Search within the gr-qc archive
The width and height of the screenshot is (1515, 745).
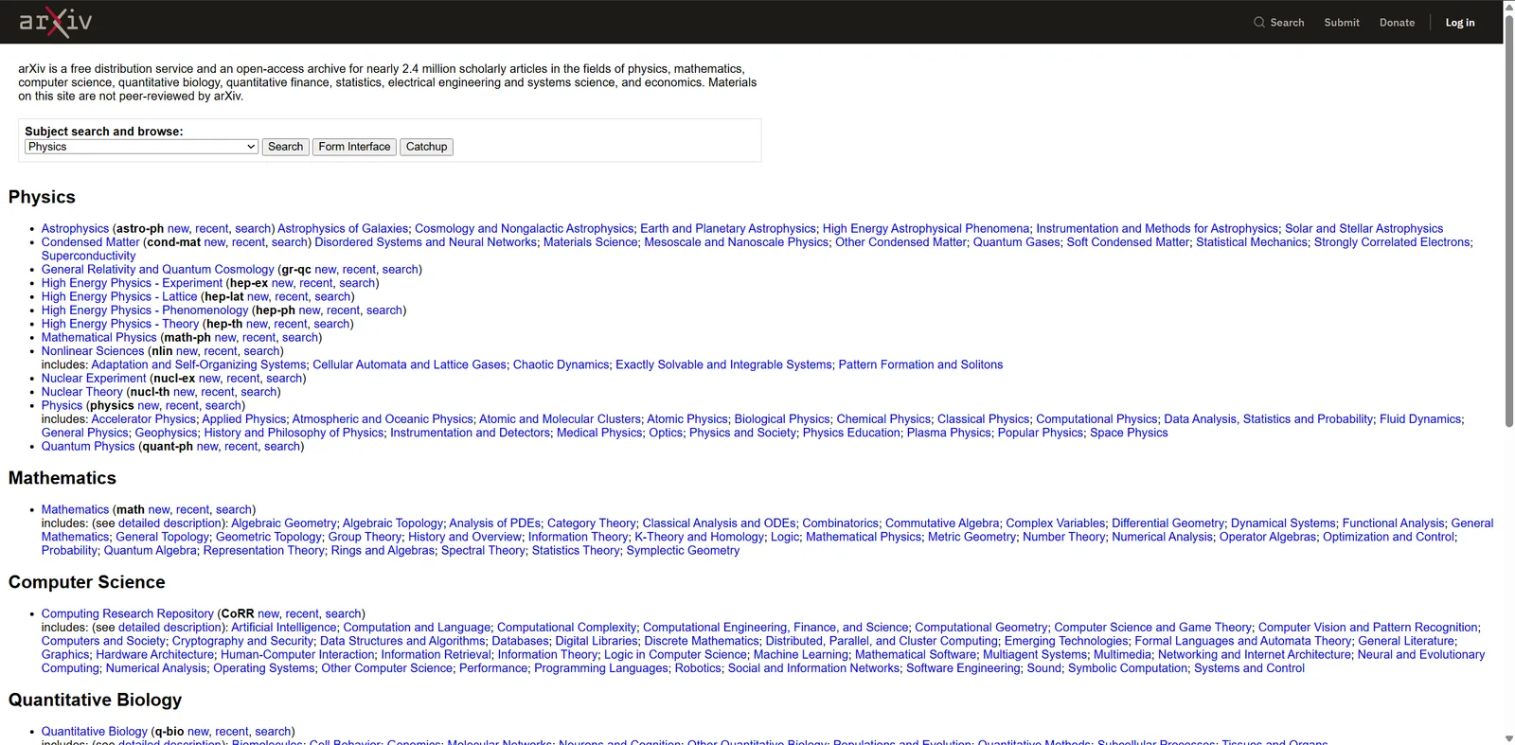400,270
